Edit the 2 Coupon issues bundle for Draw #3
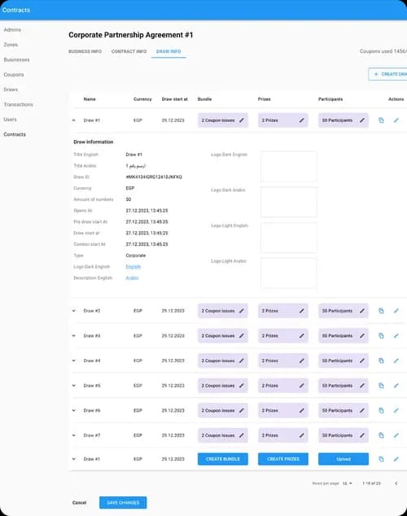 [x=242, y=335]
